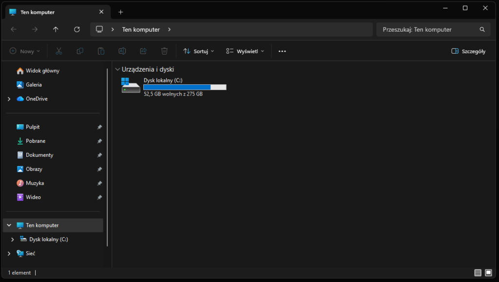Image resolution: width=499 pixels, height=282 pixels.
Task: Click the Przeszukaj: Ten komputer search field
Action: point(429,29)
